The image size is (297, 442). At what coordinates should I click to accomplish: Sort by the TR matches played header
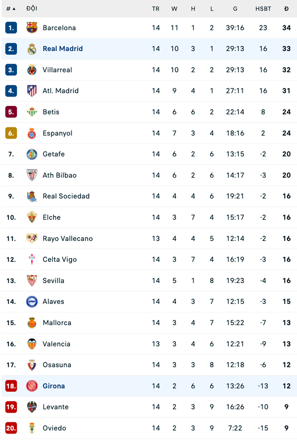click(155, 9)
